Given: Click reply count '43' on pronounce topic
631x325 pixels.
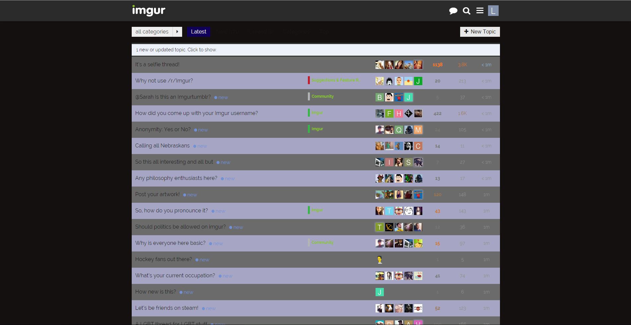Looking at the screenshot, I should pos(438,211).
